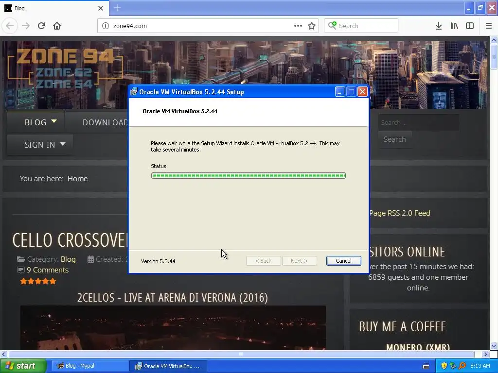Open a new browser tab with plus
Image resolution: width=498 pixels, height=373 pixels.
(117, 8)
